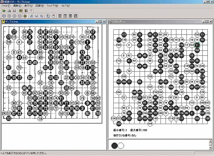Click the question mark help icon
Viewport: 214px width, 156px height.
[x=31, y=11]
